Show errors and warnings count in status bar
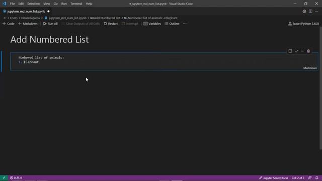Image resolution: width=322 pixels, height=181 pixels. click(16, 178)
